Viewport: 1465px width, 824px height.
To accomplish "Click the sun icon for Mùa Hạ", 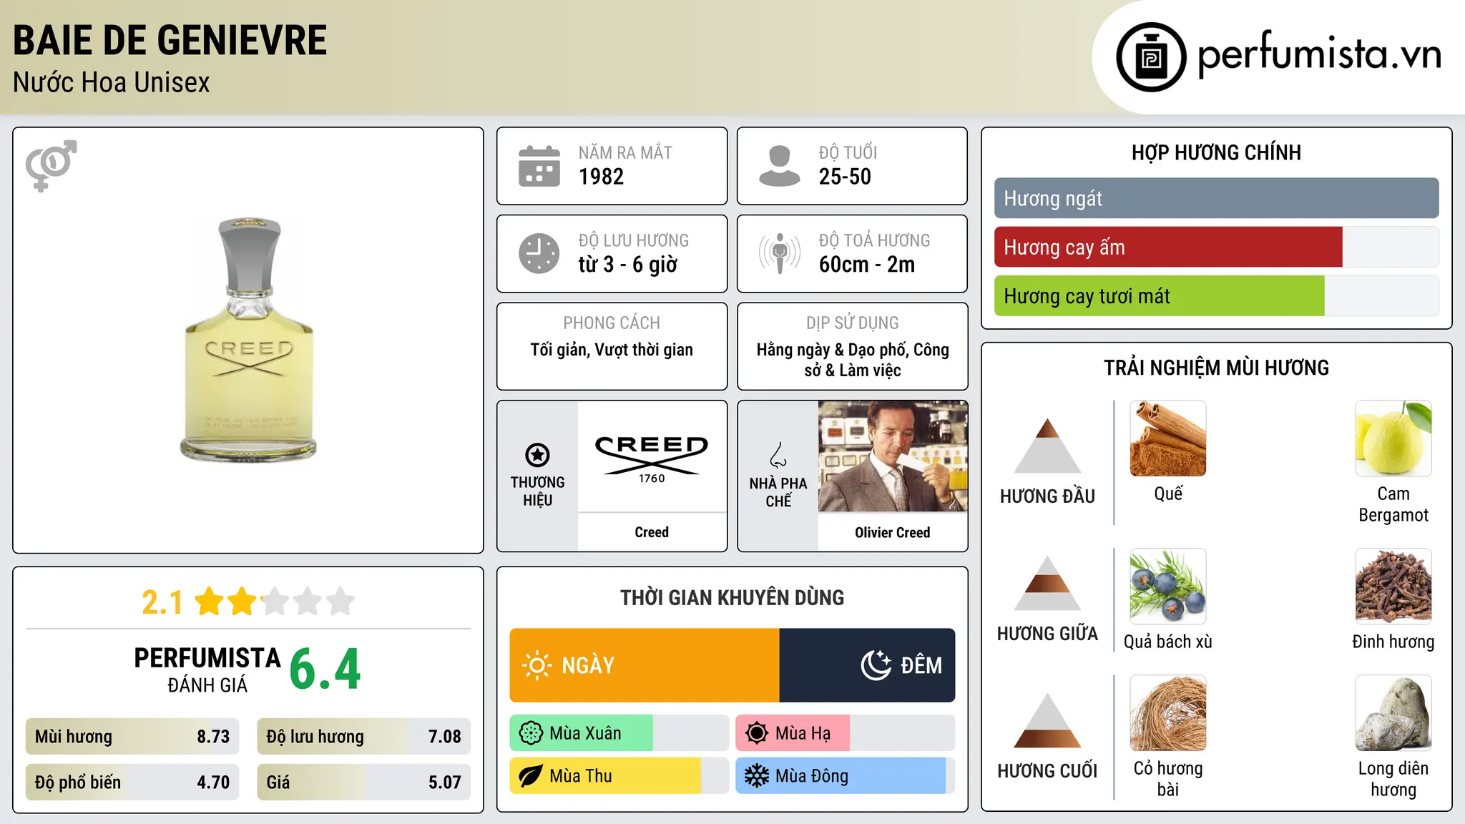I will click(756, 733).
